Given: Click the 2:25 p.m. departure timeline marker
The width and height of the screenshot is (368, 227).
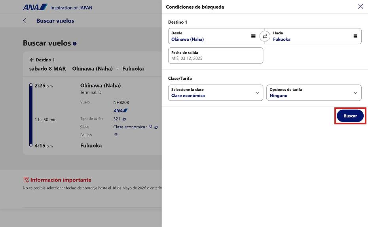Looking at the screenshot, I should [x=31, y=85].
